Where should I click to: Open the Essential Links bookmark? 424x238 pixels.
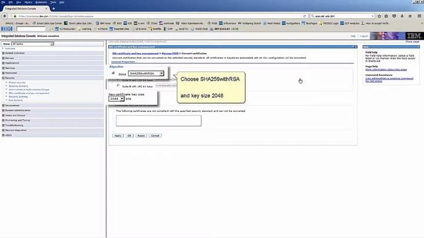[119, 29]
